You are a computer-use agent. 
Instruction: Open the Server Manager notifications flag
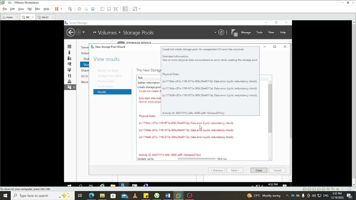click(x=234, y=32)
